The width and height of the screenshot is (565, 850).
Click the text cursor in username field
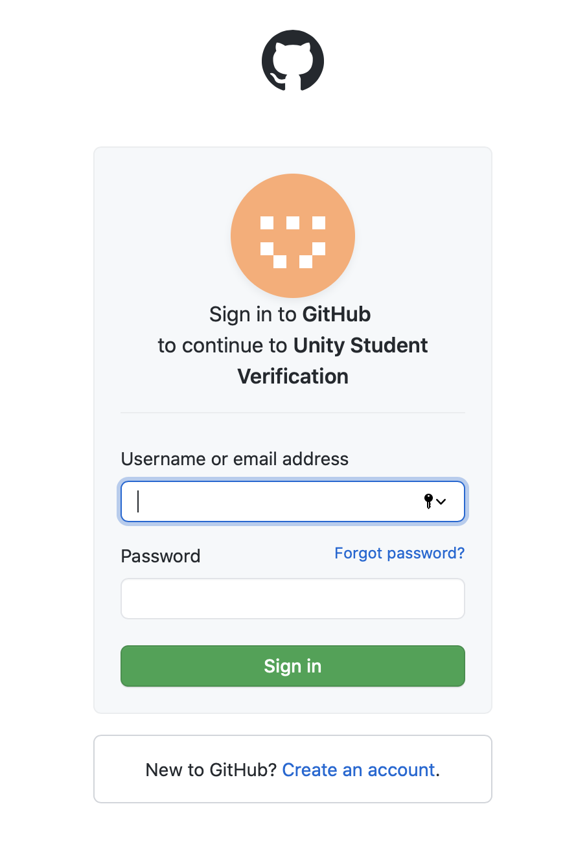(138, 501)
